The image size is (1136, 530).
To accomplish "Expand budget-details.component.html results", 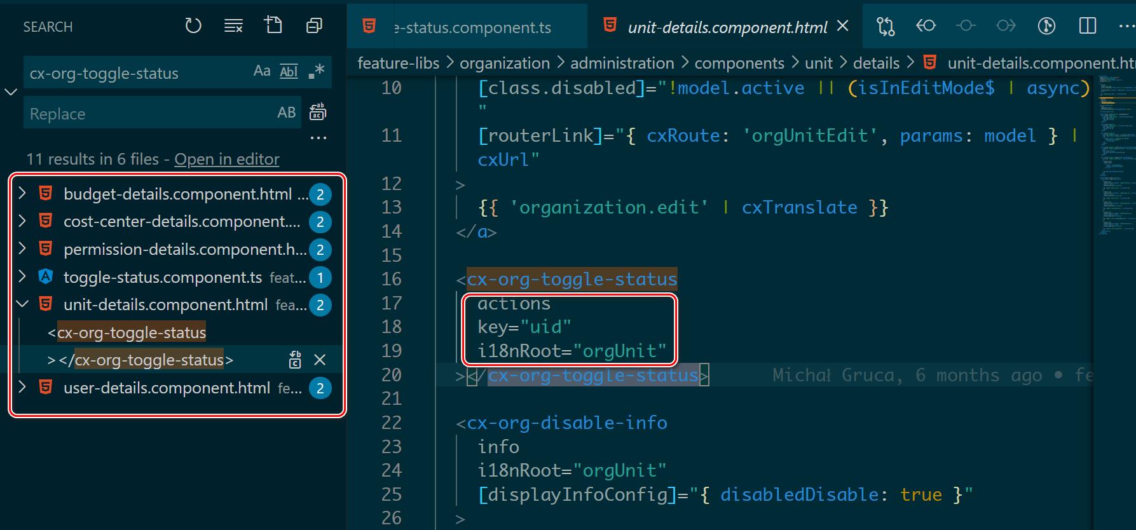I will tap(22, 193).
